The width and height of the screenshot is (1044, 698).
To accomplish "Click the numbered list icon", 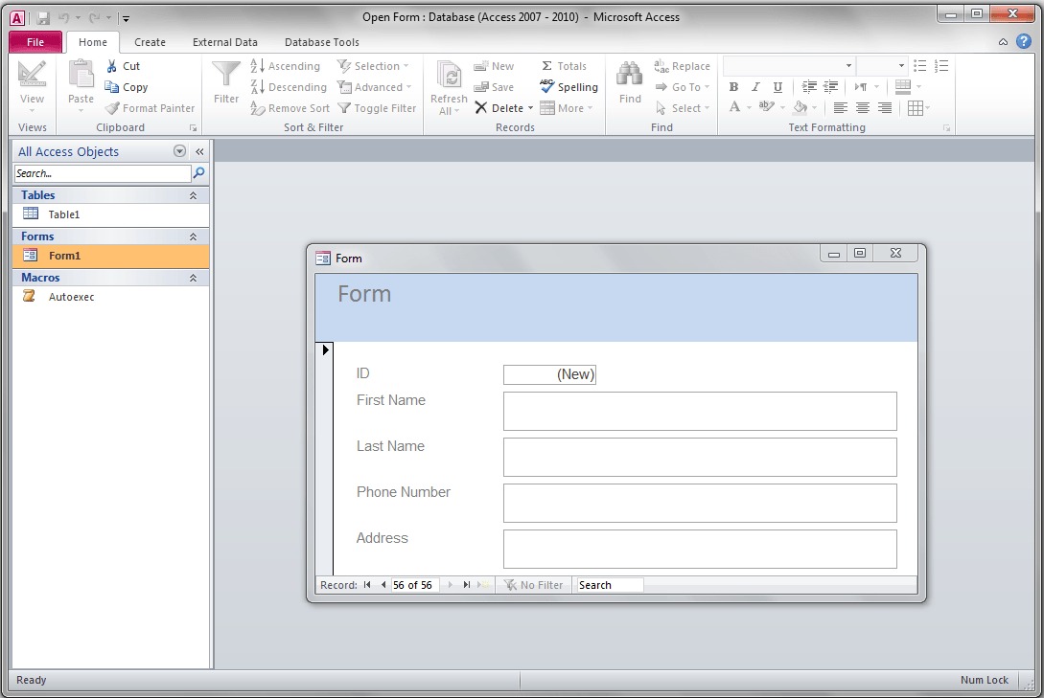I will pos(941,66).
